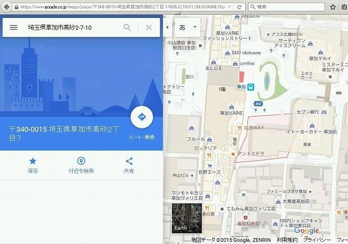Share the location with 共有 button
Image resolution: width=348 pixels, height=244 pixels.
click(x=129, y=165)
